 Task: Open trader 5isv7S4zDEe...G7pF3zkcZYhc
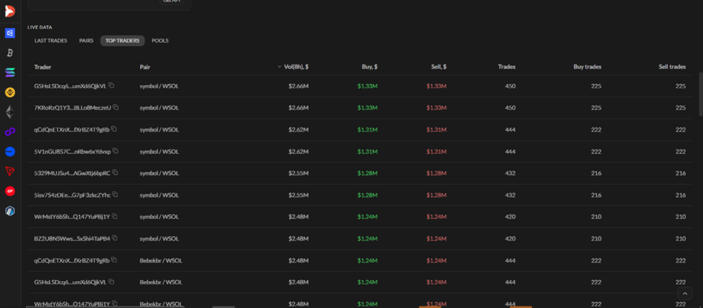[72, 195]
